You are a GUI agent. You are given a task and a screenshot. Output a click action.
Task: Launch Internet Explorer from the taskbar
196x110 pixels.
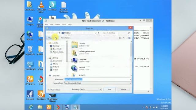[31, 107]
